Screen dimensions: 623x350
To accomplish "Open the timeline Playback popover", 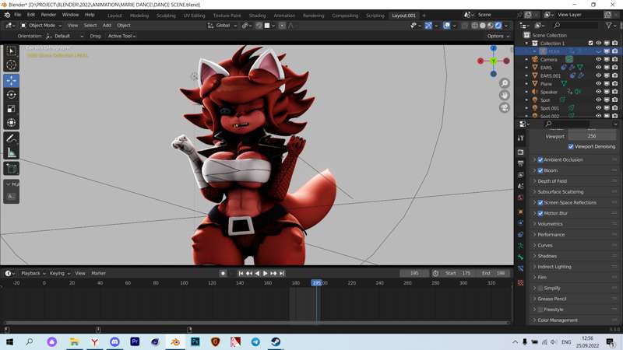I will click(x=33, y=274).
